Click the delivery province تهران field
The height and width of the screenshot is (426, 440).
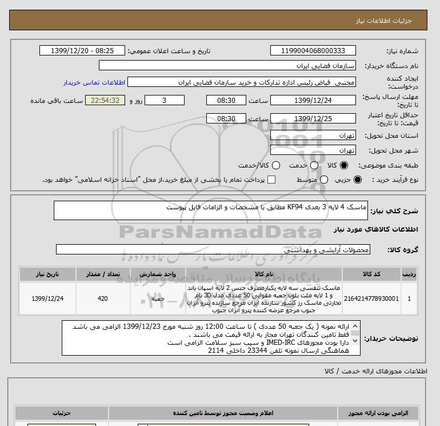coord(313,136)
